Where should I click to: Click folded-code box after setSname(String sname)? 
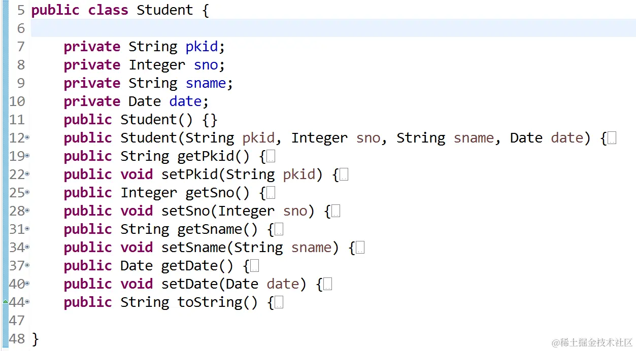click(360, 248)
